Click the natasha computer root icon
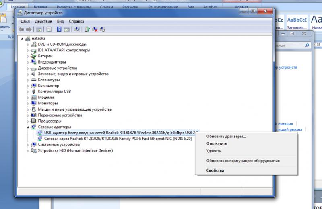Viewport: 322px width, 209px height. (27, 39)
